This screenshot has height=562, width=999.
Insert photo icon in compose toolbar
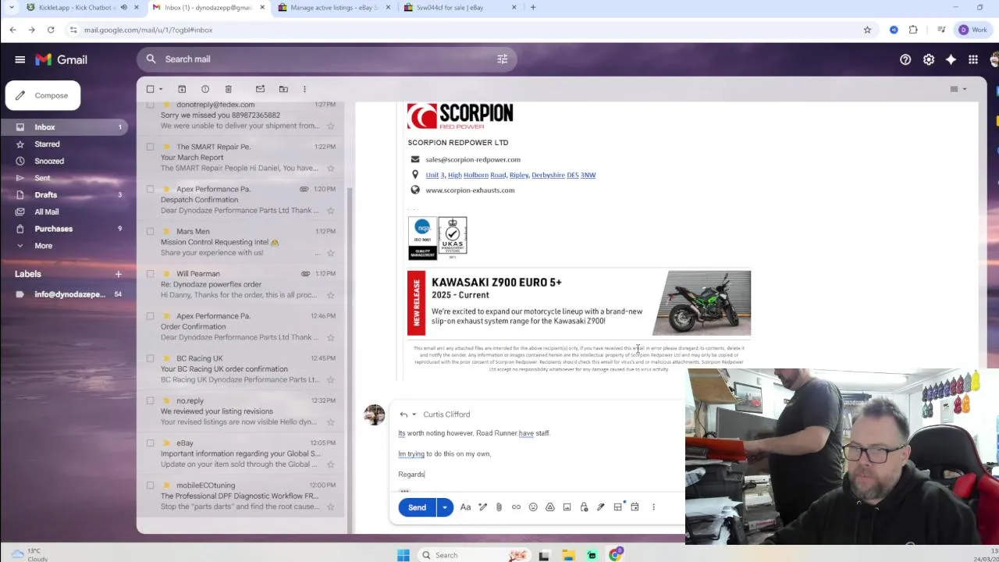pyautogui.click(x=567, y=507)
